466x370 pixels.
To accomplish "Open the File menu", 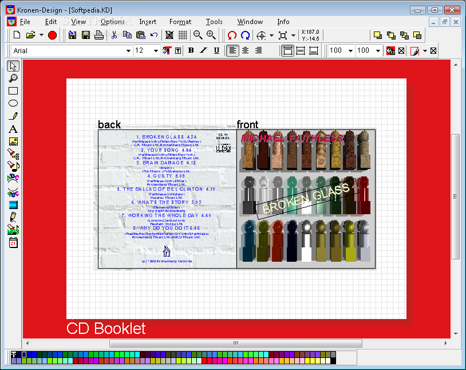I will tap(25, 22).
